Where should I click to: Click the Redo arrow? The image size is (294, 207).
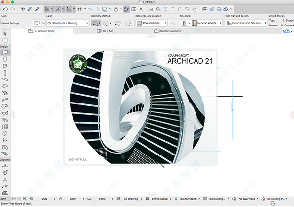pos(13,9)
